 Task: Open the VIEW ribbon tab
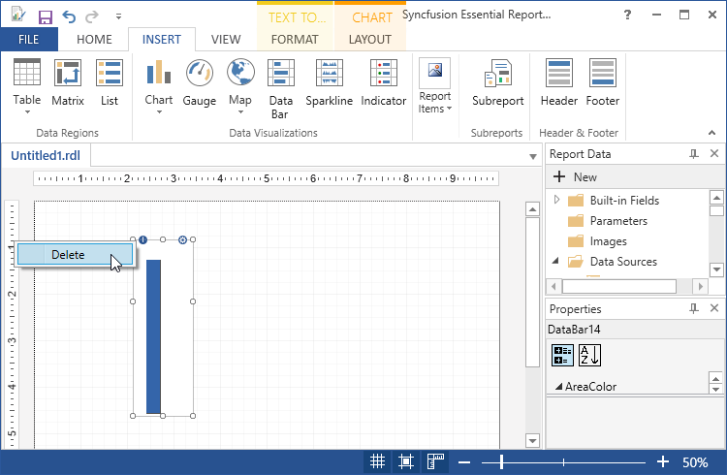(226, 40)
